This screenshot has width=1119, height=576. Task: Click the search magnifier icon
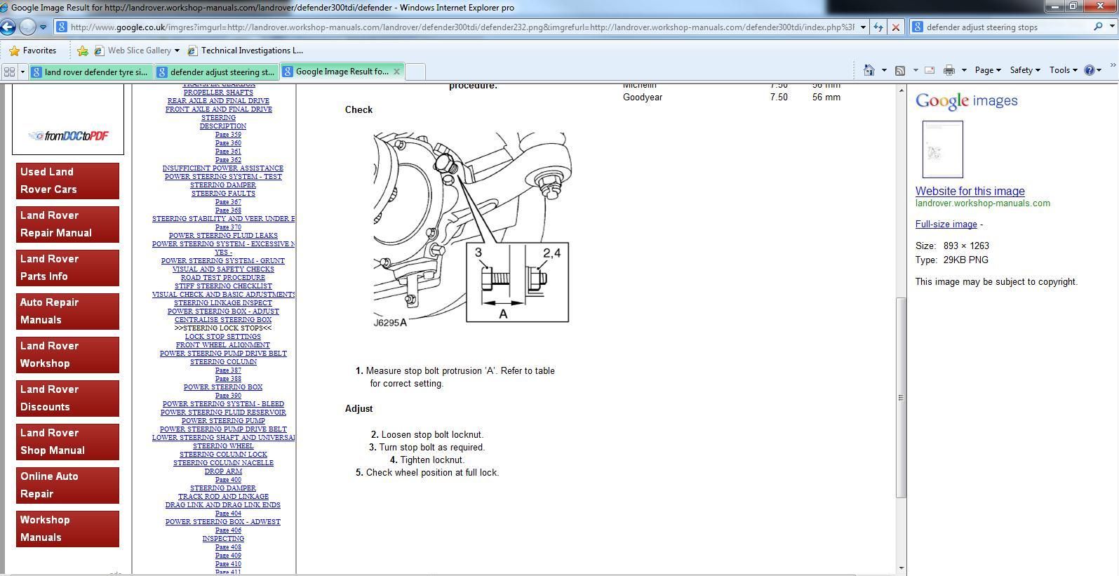pyautogui.click(x=1098, y=27)
